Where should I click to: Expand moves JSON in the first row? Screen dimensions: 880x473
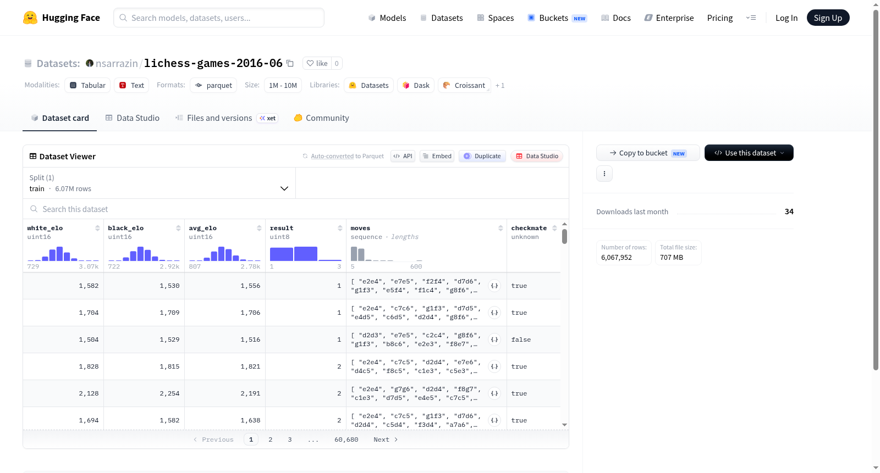point(494,286)
